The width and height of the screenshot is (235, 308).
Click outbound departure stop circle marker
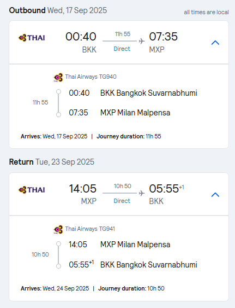58,92
